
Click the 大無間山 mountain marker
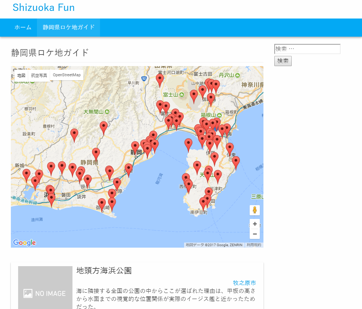click(x=107, y=112)
